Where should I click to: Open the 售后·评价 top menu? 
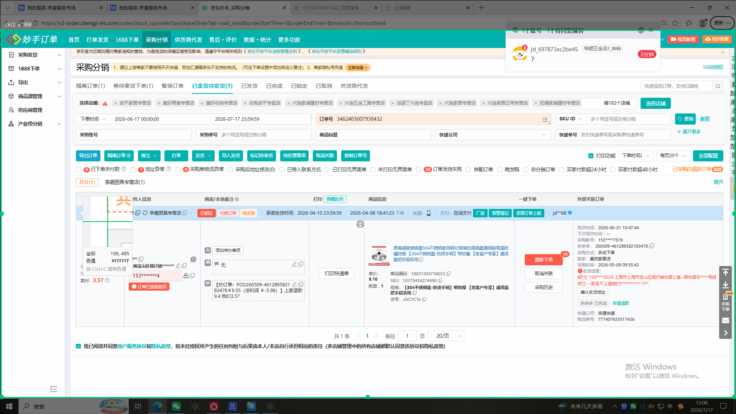click(223, 40)
